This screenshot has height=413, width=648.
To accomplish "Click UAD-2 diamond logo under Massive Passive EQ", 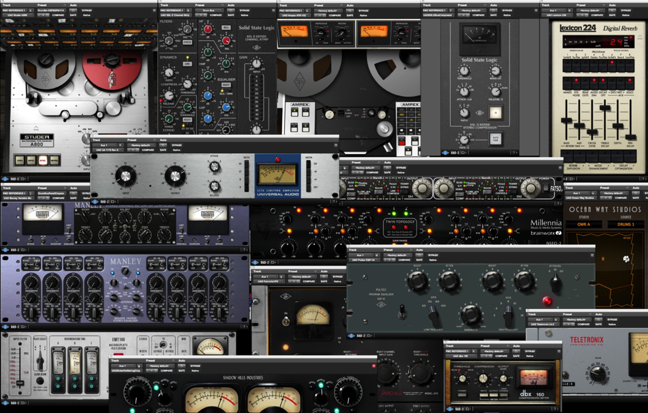I will point(5,327).
